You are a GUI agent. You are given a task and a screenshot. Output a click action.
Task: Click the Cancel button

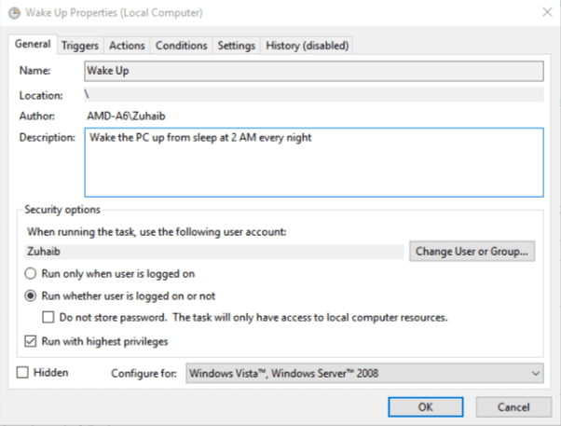(513, 407)
